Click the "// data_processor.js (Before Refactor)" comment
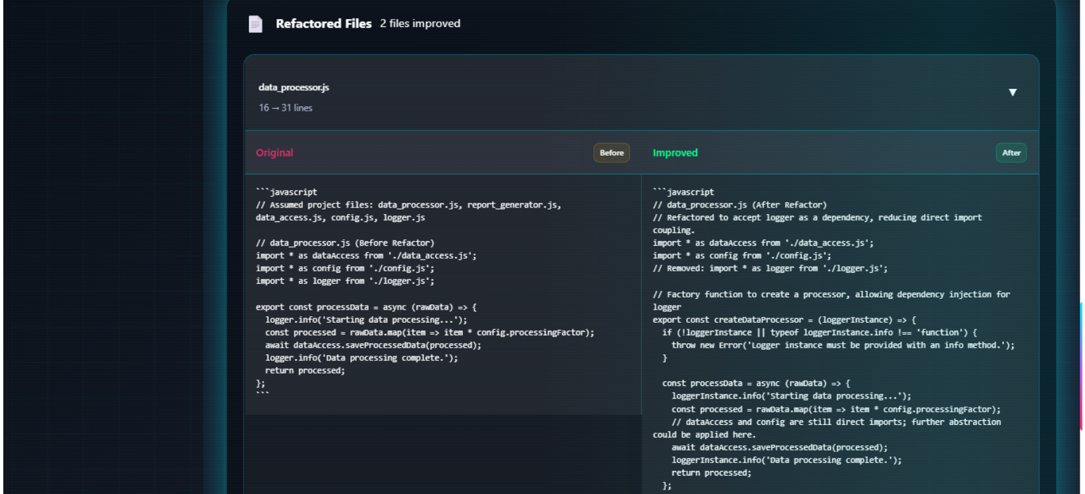Screen dimensions: 1085x494 (345, 243)
